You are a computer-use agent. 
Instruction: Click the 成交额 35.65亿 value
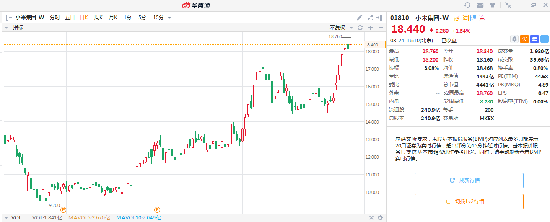tap(539, 59)
